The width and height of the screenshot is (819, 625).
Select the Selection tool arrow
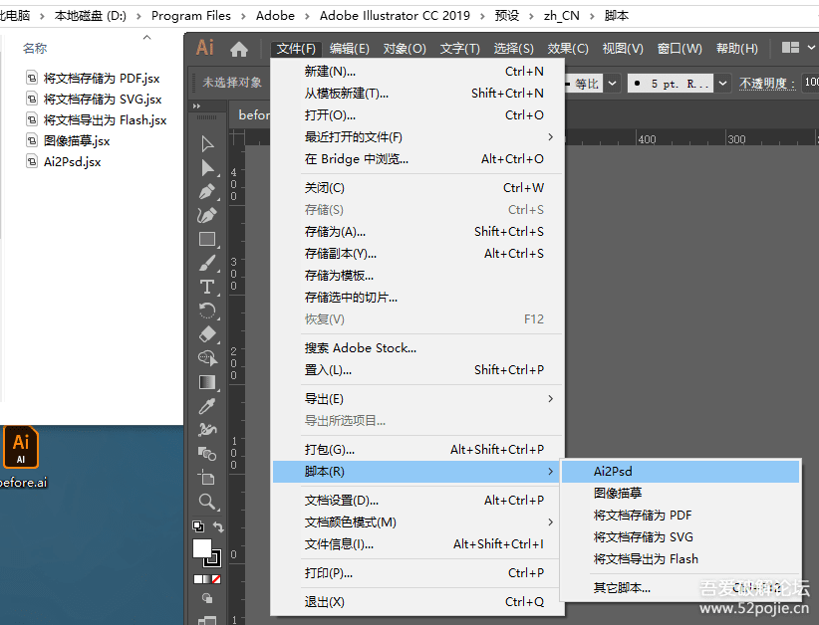point(207,144)
